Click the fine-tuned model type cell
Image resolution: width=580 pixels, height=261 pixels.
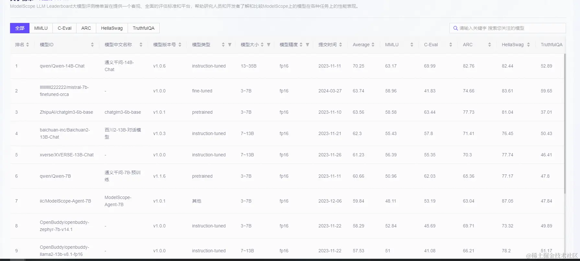click(x=202, y=91)
